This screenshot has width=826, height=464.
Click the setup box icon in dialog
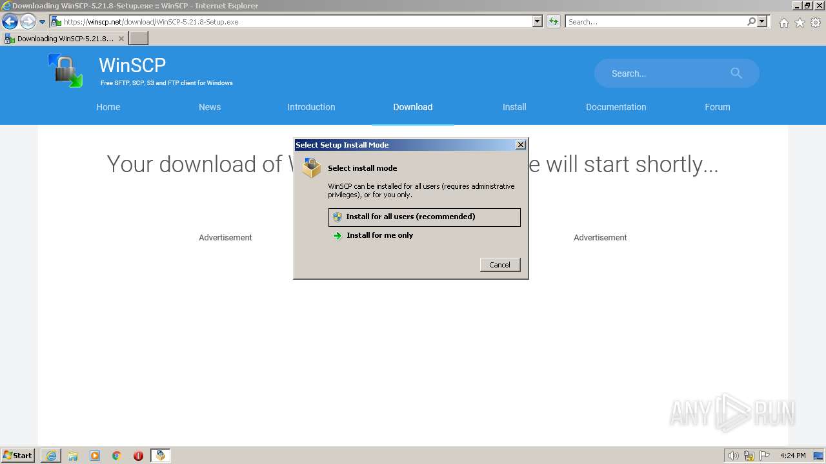click(x=312, y=168)
